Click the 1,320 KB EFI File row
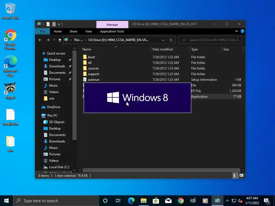This screenshot has width=275, height=206. [x=216, y=91]
